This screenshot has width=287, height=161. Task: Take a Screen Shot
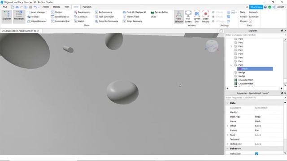(197, 17)
